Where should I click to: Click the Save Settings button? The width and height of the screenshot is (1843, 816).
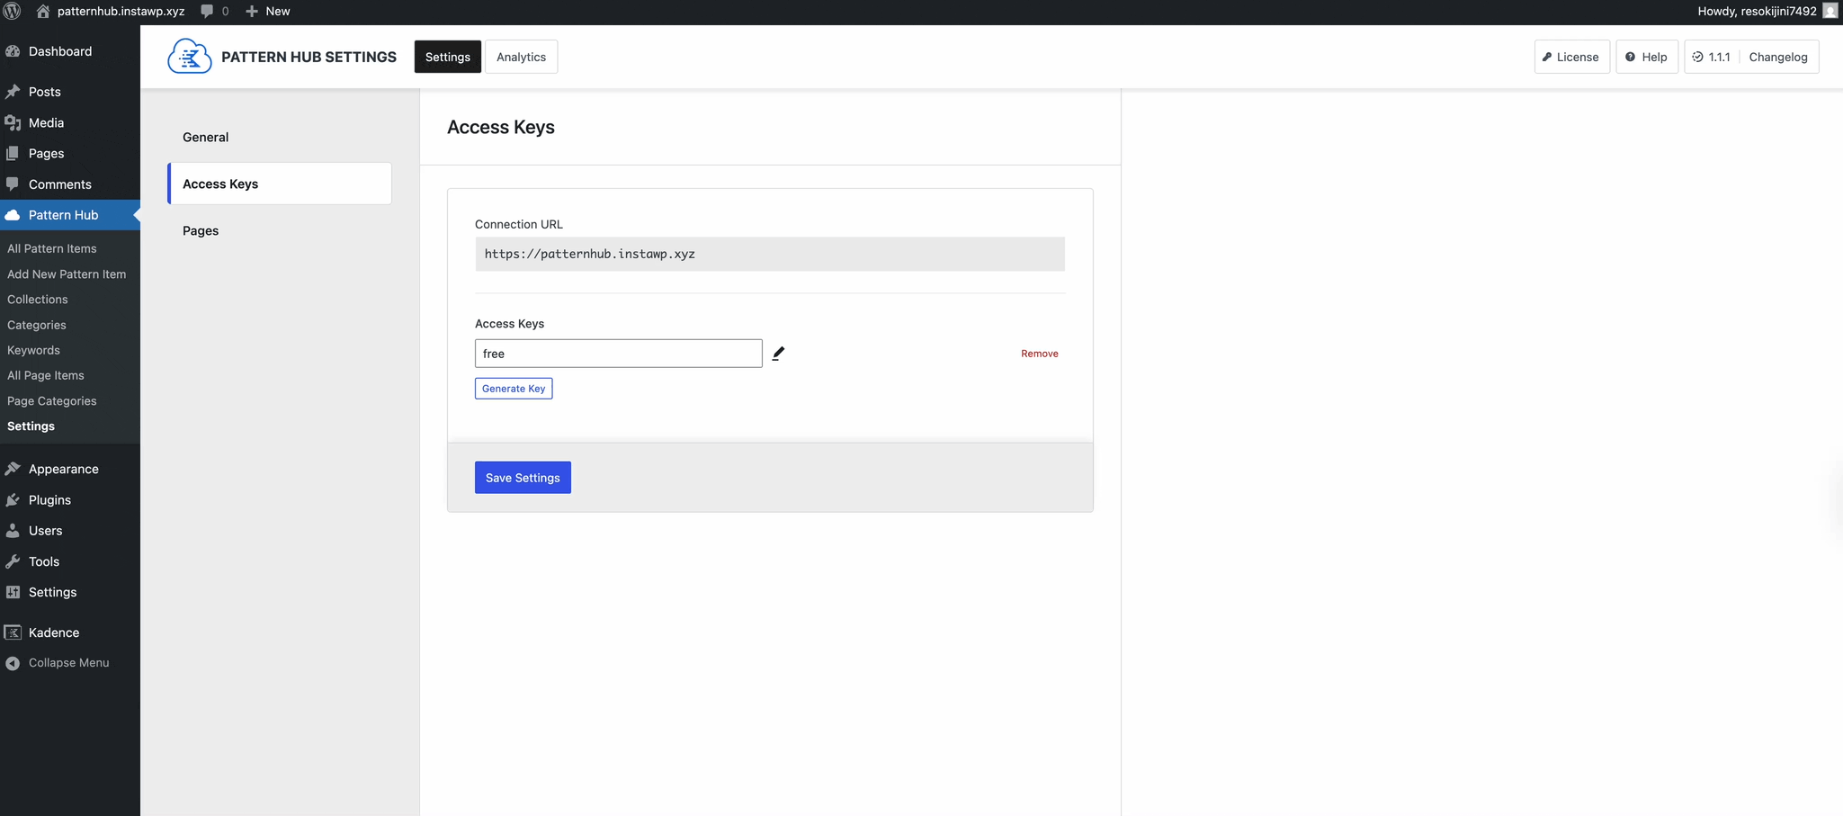523,477
